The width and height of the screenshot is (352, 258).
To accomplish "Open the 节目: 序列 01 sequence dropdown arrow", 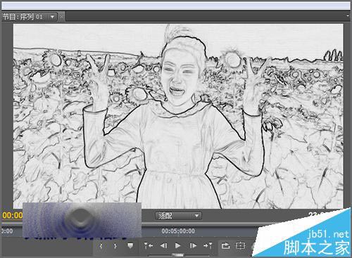I will coord(52,17).
